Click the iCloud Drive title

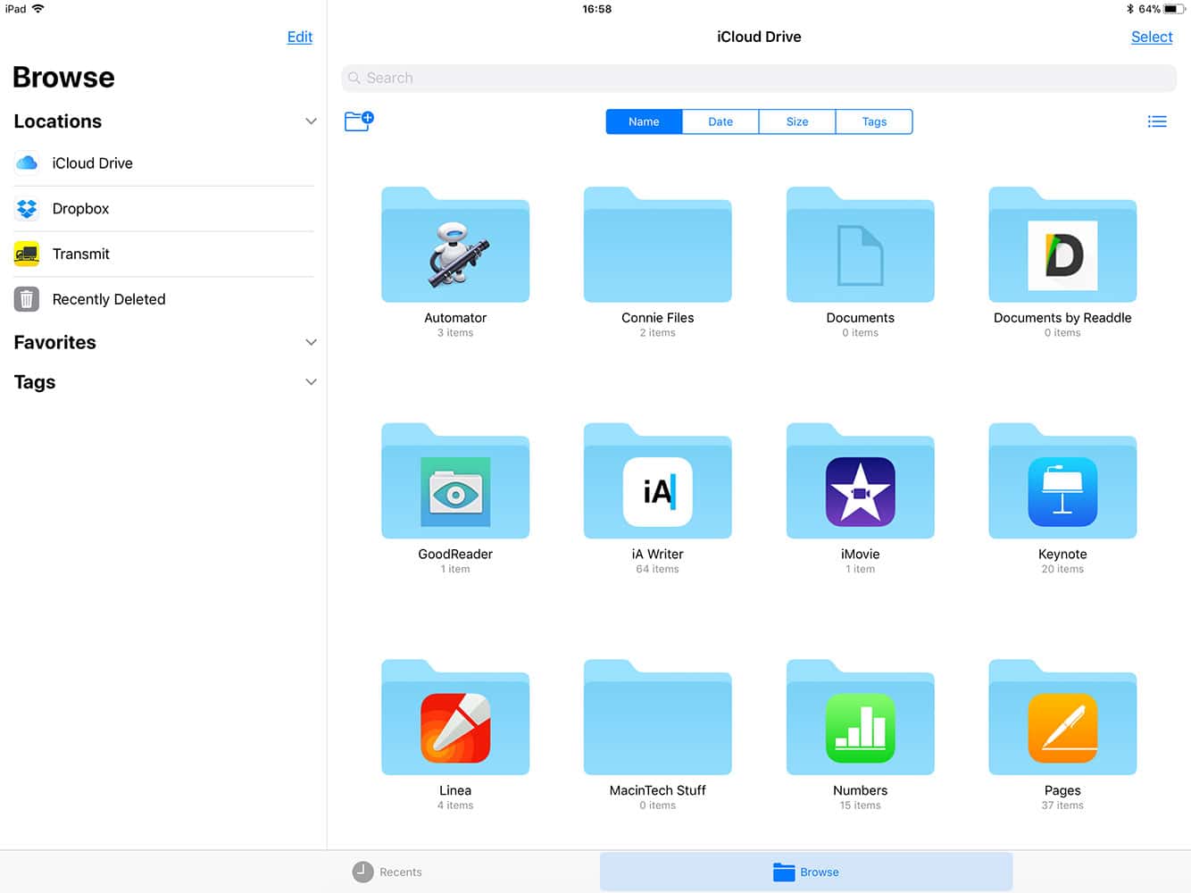click(759, 37)
